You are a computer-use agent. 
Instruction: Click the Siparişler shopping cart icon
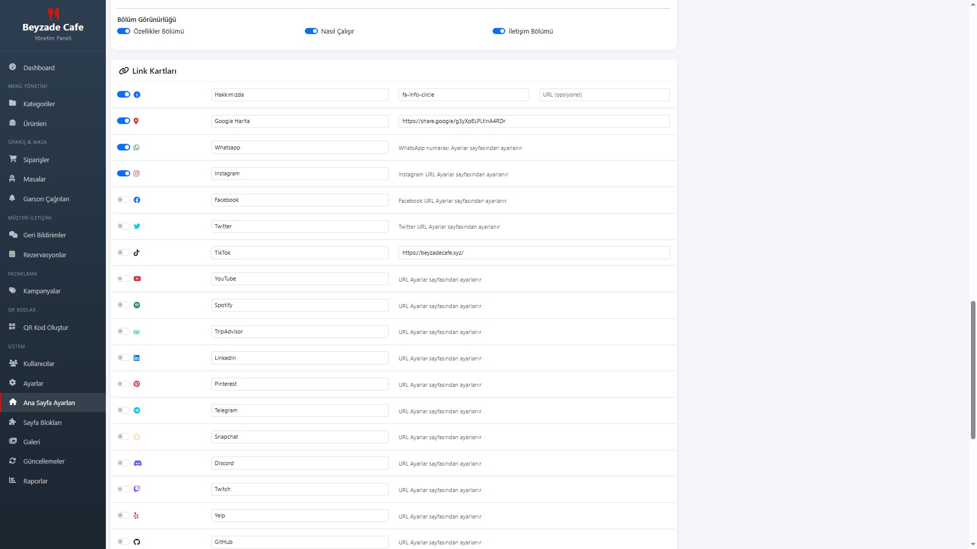[x=12, y=159]
